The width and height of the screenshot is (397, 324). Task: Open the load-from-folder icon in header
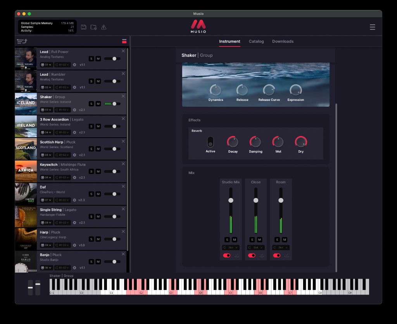pyautogui.click(x=94, y=27)
